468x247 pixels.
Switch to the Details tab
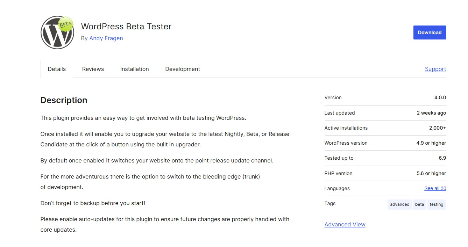pyautogui.click(x=57, y=69)
